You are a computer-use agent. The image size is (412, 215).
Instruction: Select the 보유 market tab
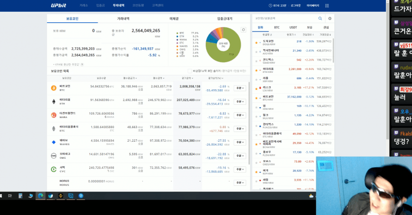(310, 27)
